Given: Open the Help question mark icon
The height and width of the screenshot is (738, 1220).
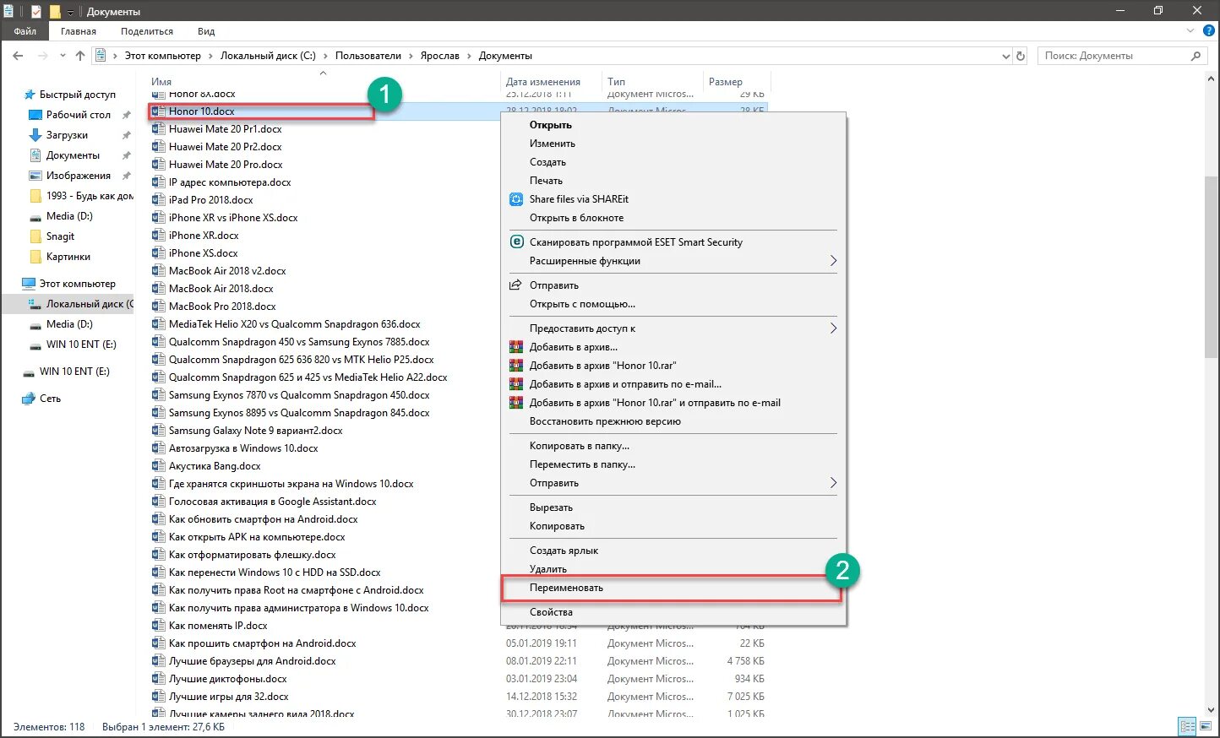Looking at the screenshot, I should coord(1208,30).
